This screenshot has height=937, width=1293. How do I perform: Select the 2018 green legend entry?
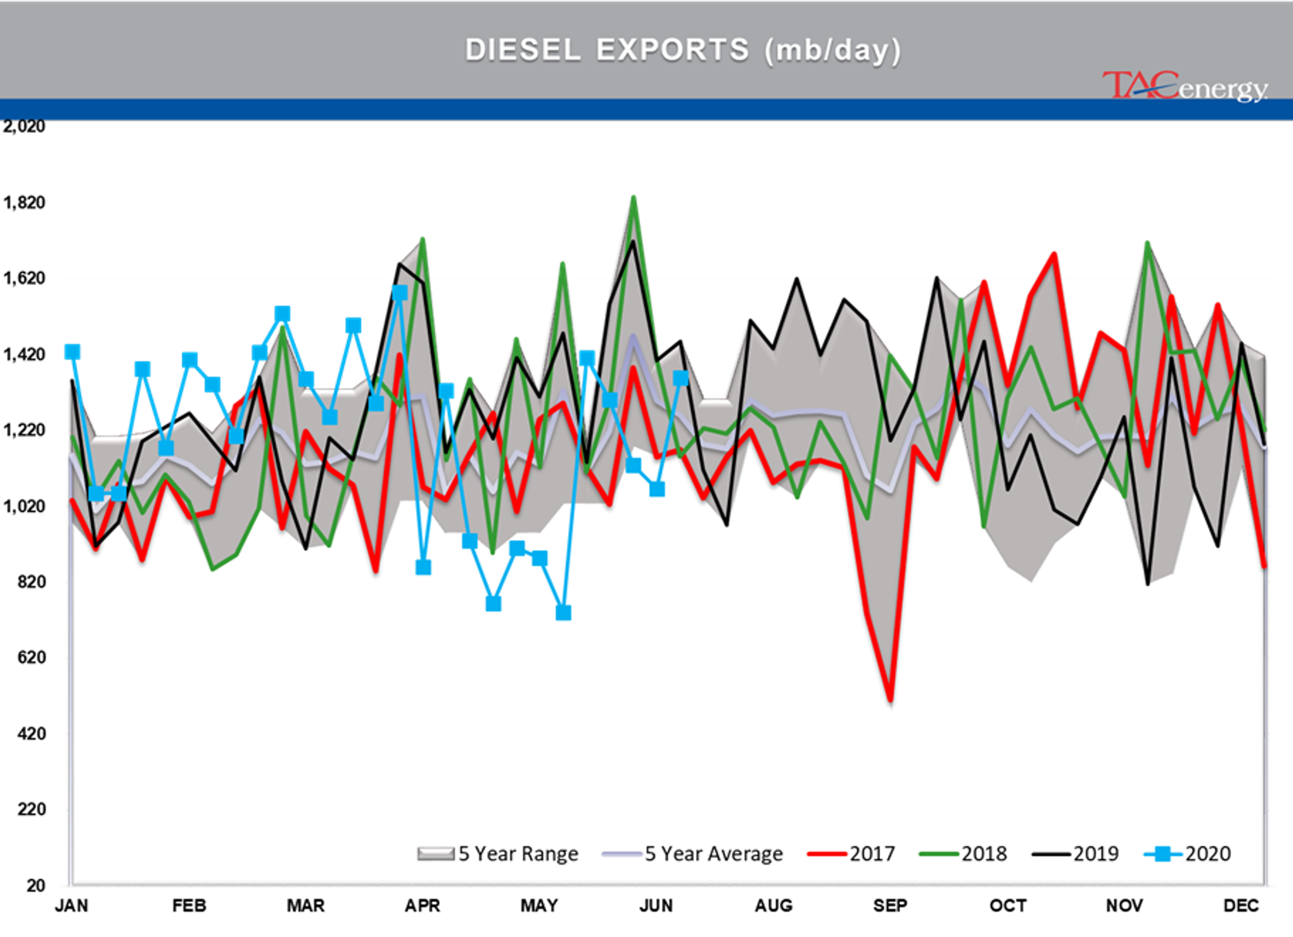[963, 854]
